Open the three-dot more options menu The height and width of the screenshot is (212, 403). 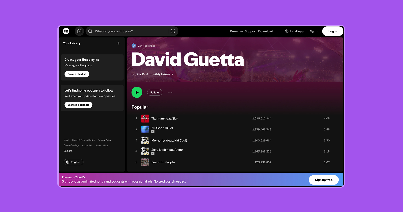coord(170,92)
